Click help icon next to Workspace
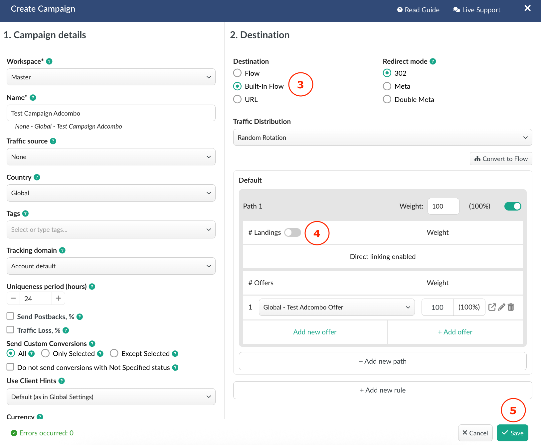The height and width of the screenshot is (445, 541). [x=49, y=61]
